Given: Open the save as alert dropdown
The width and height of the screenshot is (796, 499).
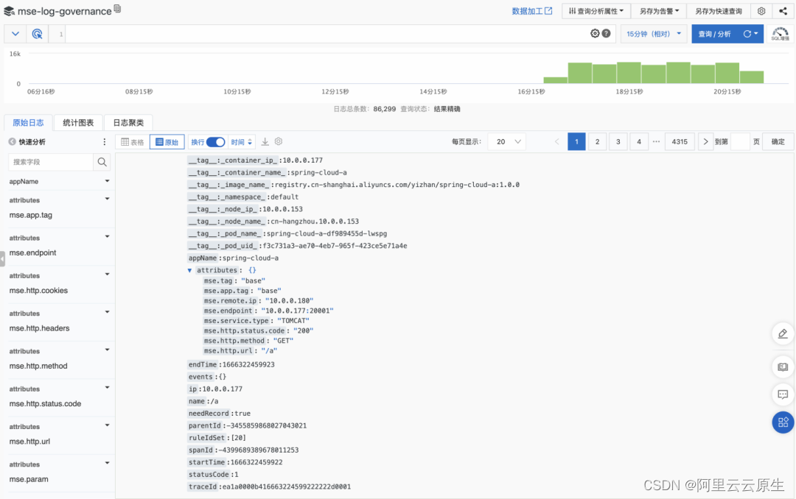Looking at the screenshot, I should coord(659,10).
